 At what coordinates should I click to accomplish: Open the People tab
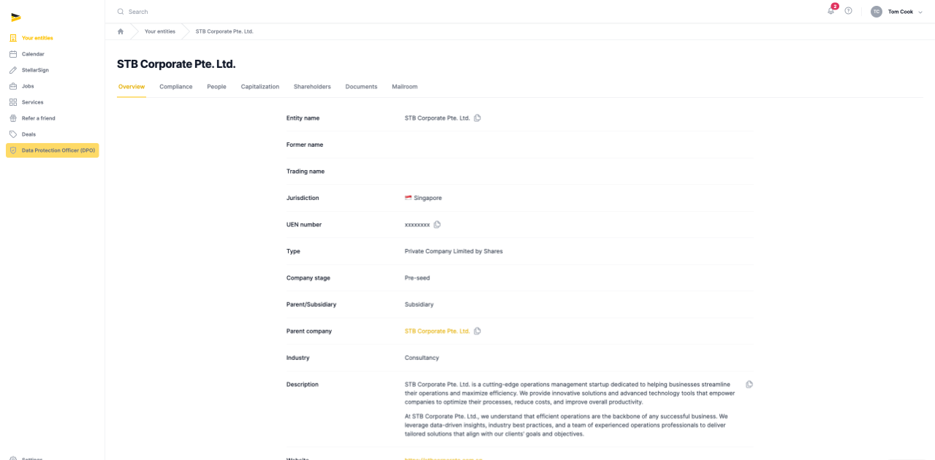point(216,87)
